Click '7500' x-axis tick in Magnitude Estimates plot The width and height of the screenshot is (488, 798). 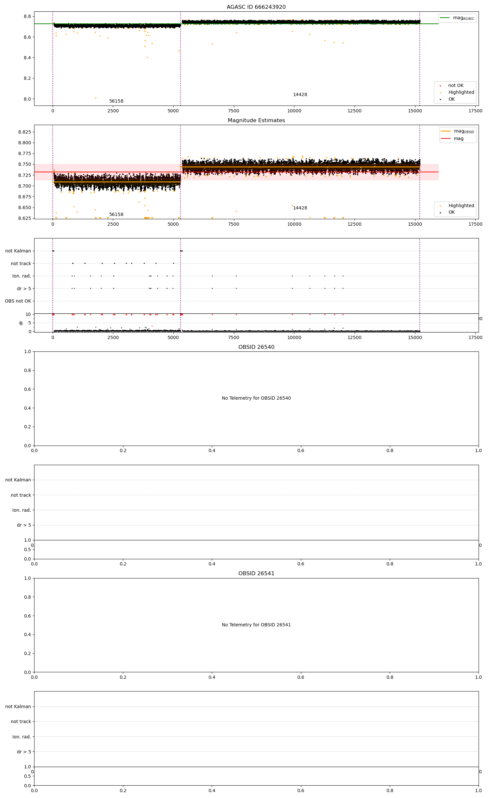pyautogui.click(x=234, y=224)
